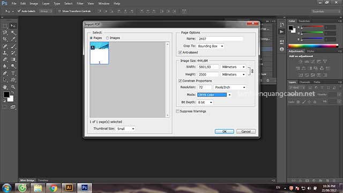Click the red R slider in Color panel
Image resolution: width=343 pixels, height=193 pixels.
click(312, 27)
